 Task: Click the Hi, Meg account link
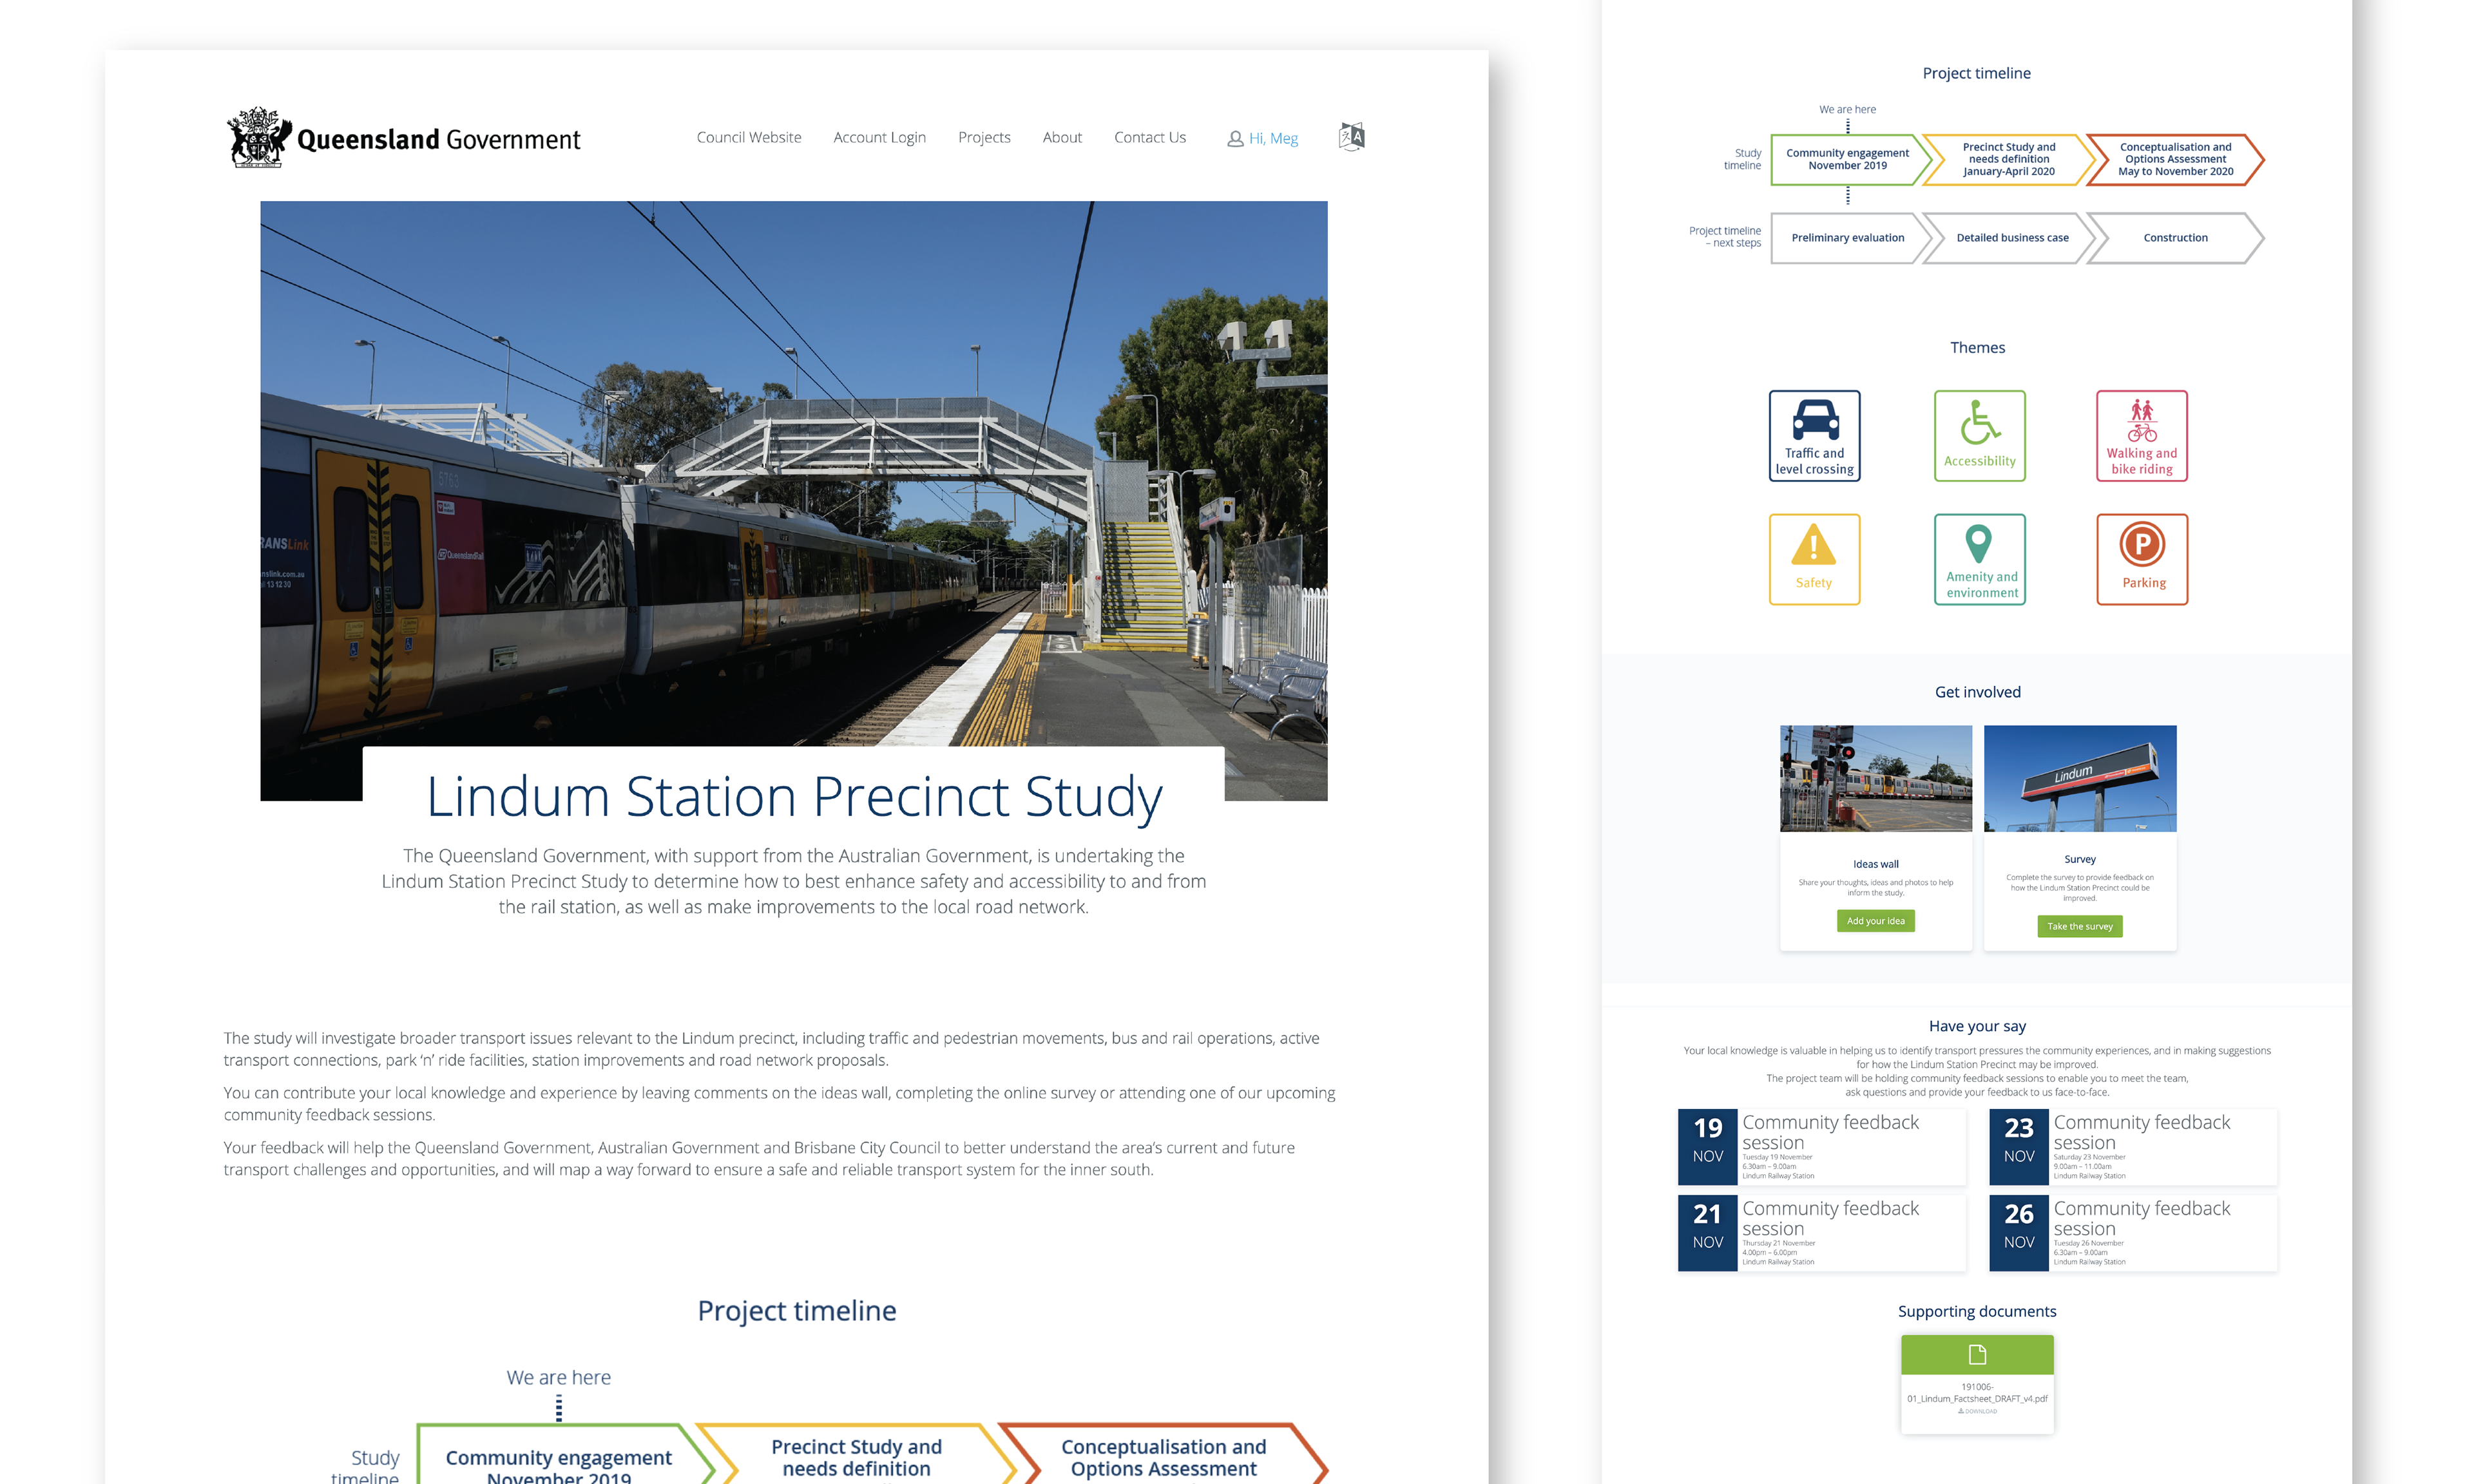(x=1273, y=139)
